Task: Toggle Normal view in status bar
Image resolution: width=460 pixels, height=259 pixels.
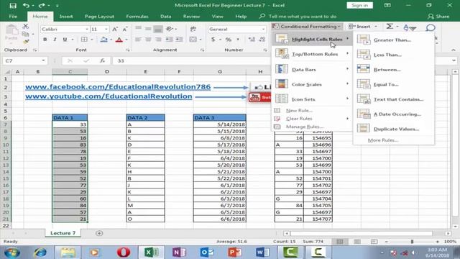Action: [340, 242]
